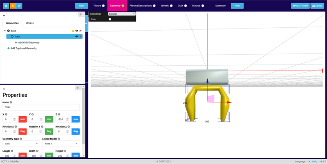Delete the Base geometry with red X
Image resolution: width=327 pixels, height=164 pixels.
(x=80, y=31)
